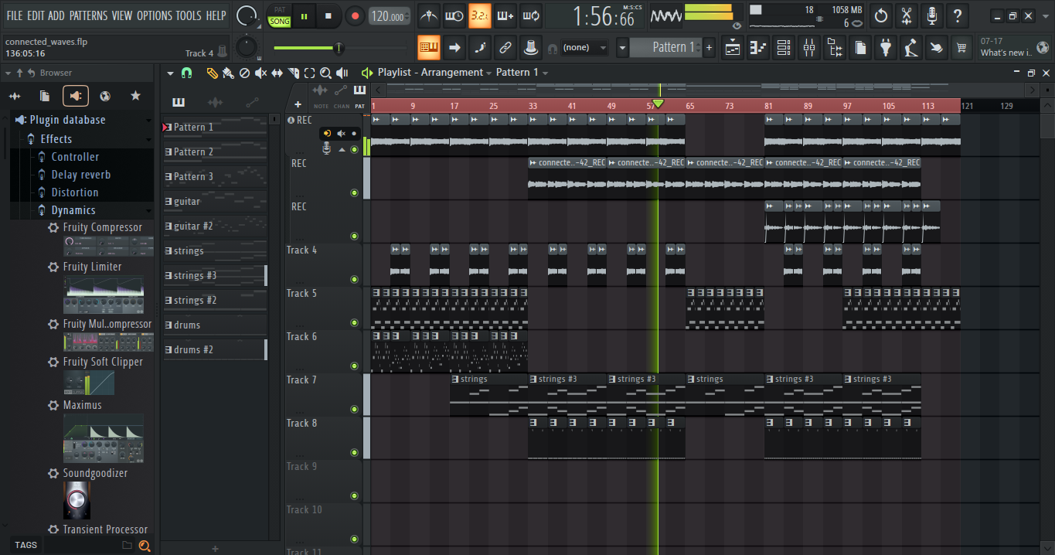Screen dimensions: 1055x555
Task: Click the link (multilink controllers) icon
Action: pos(505,47)
